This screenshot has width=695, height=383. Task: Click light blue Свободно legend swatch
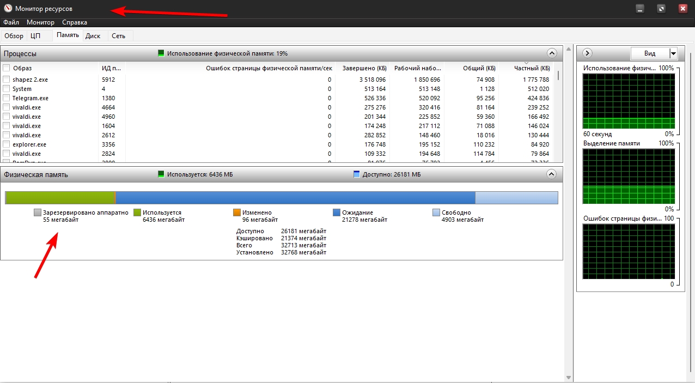pyautogui.click(x=436, y=212)
